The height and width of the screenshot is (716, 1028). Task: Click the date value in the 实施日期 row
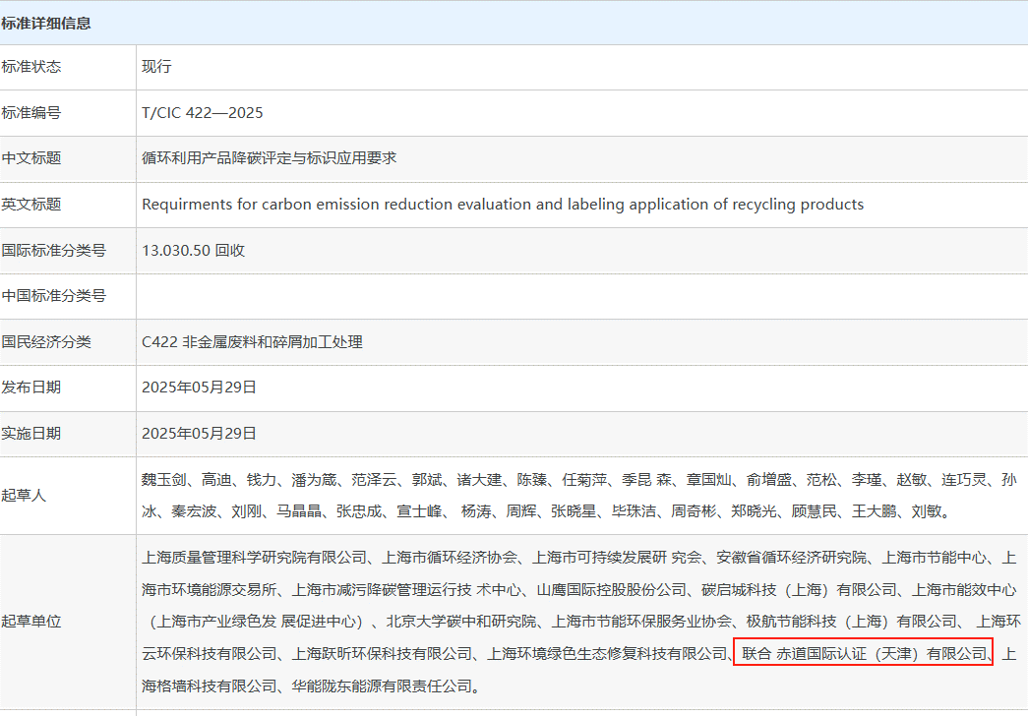click(x=199, y=434)
